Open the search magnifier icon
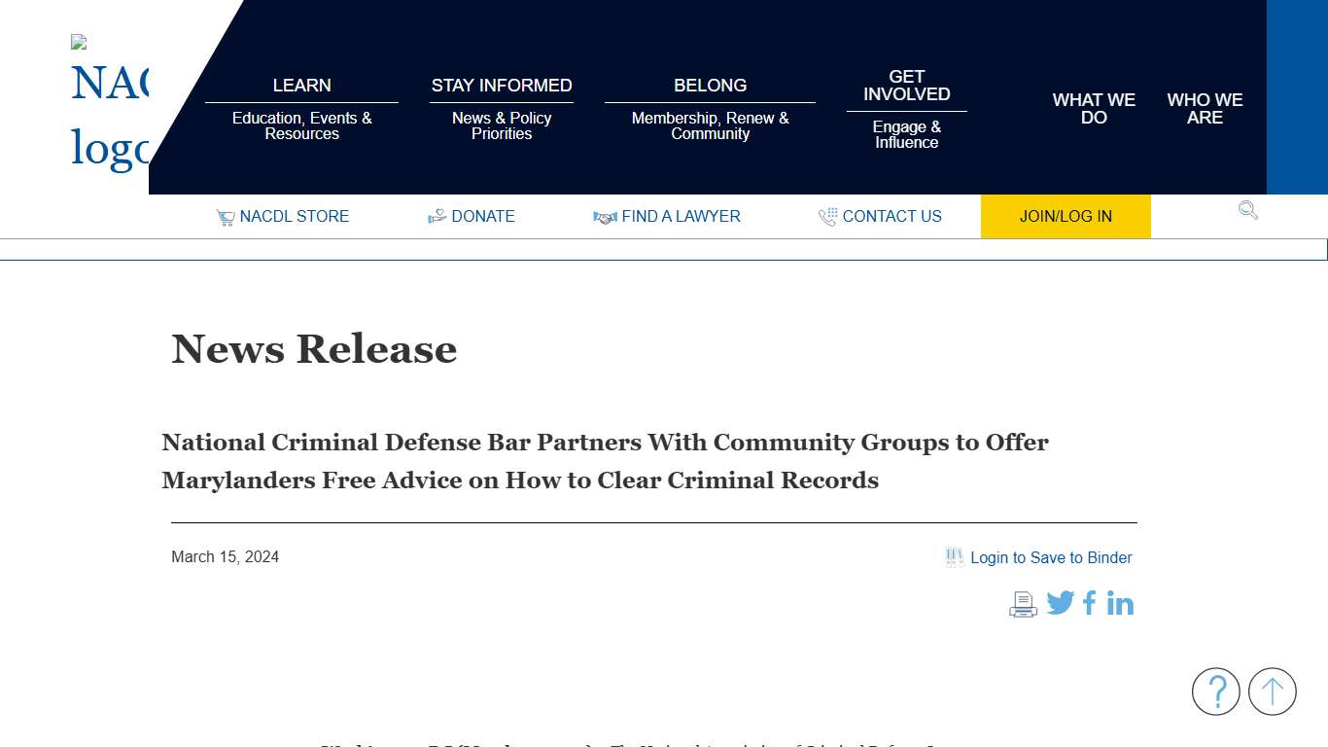Screen dimensions: 1328x747 [1247, 210]
